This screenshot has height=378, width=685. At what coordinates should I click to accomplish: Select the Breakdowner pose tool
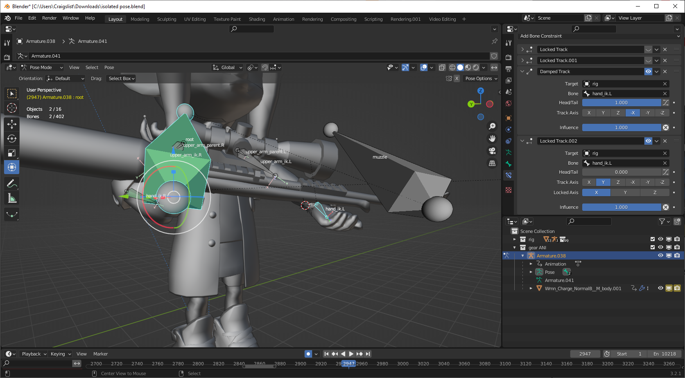[12, 215]
